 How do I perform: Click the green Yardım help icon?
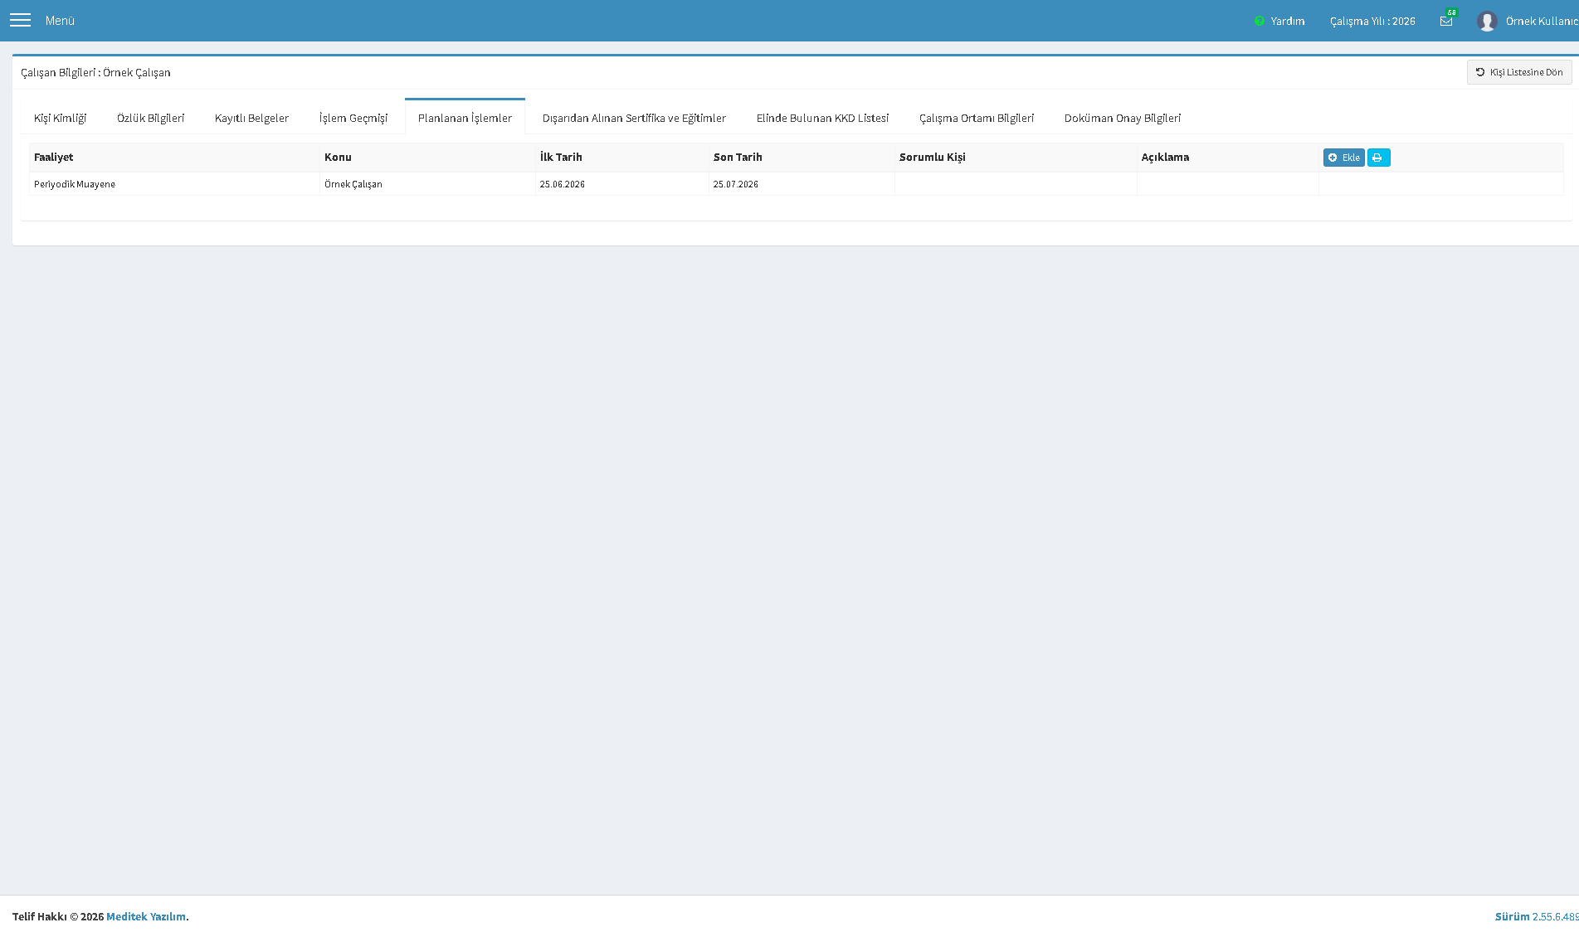1259,21
